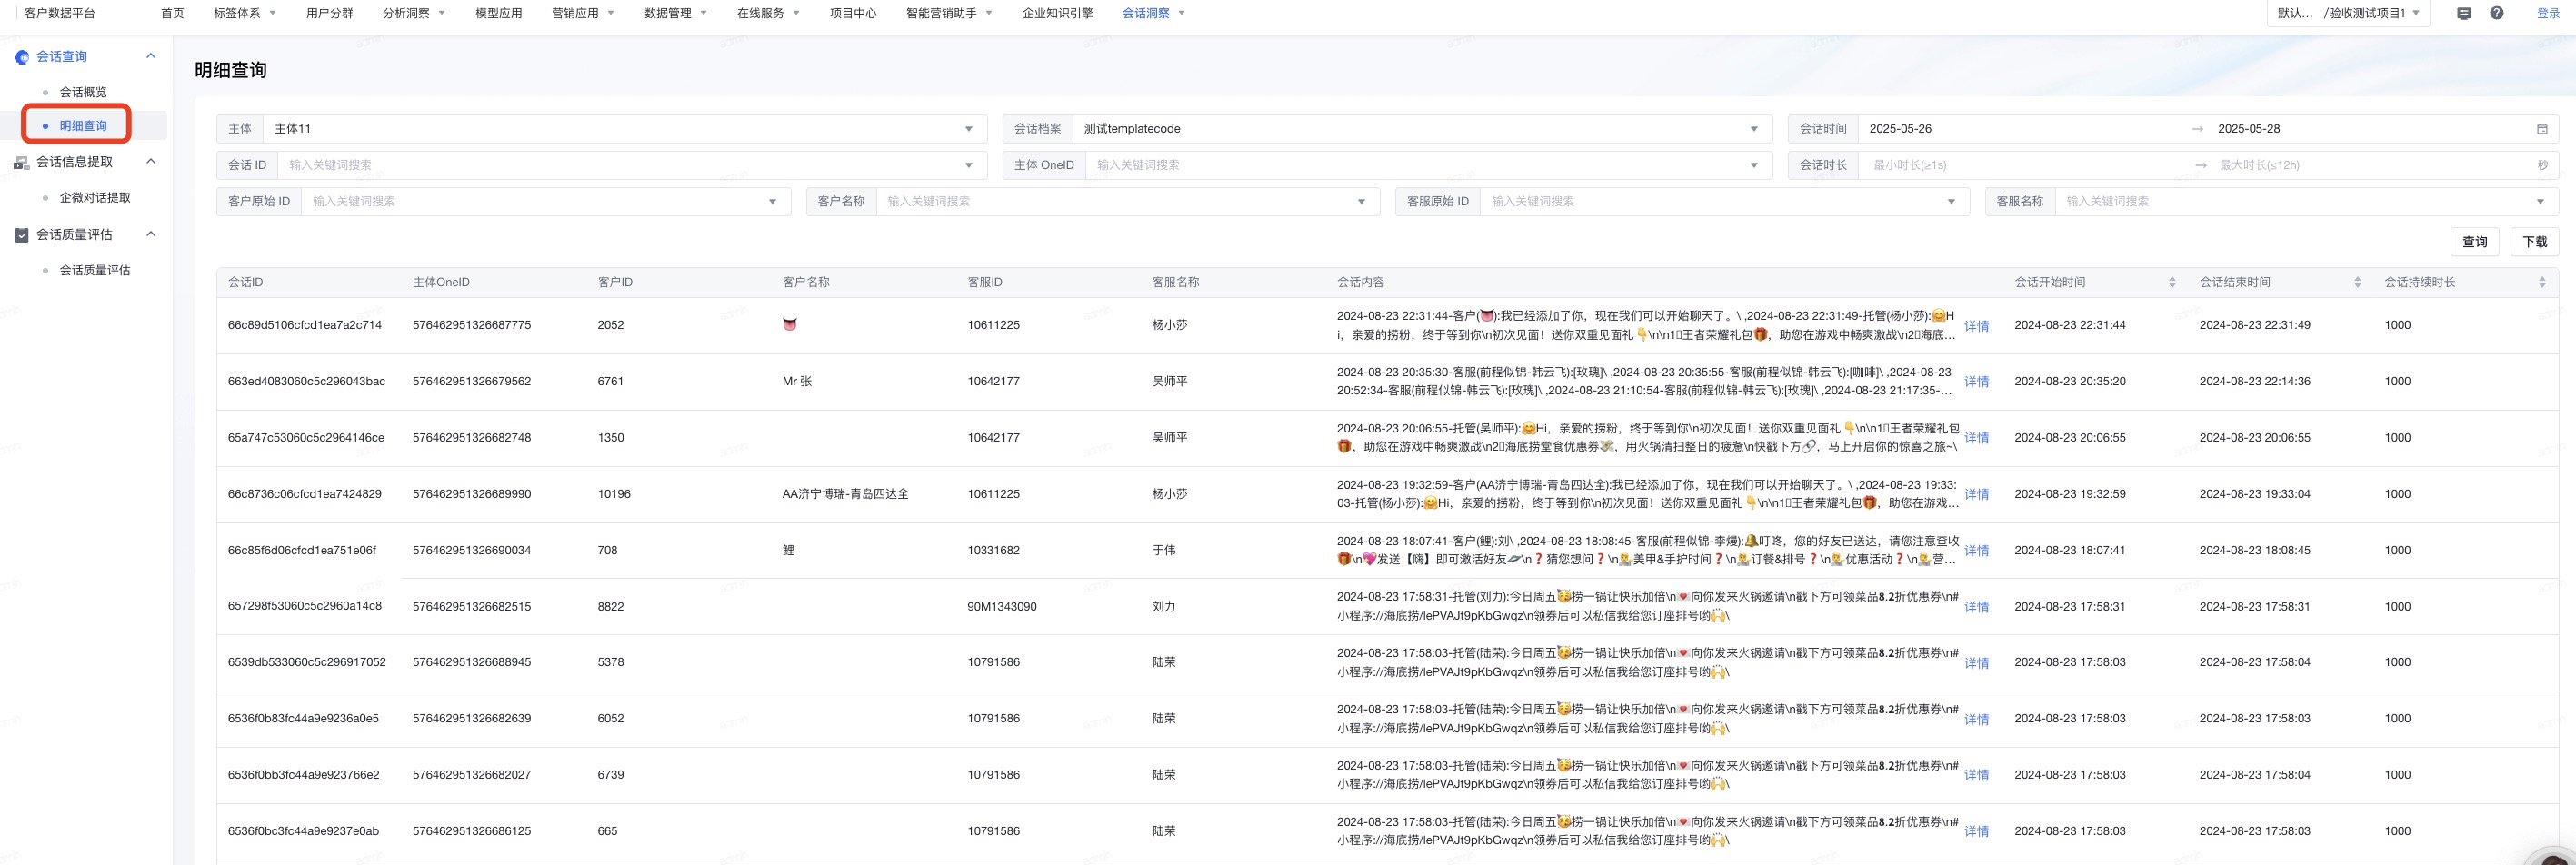Viewport: 2576px width, 865px height.
Task: Click OneID 576462951326689990 cell
Action: coord(472,494)
